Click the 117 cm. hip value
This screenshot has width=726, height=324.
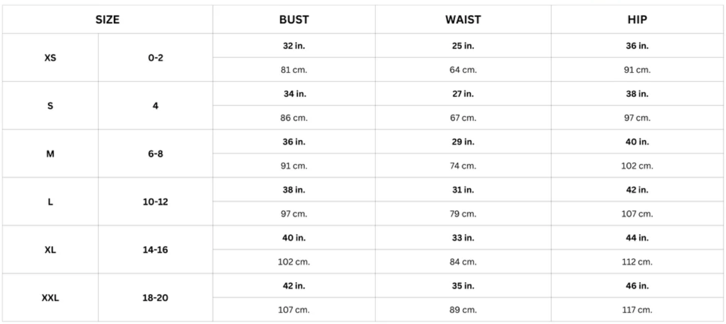[x=637, y=310]
